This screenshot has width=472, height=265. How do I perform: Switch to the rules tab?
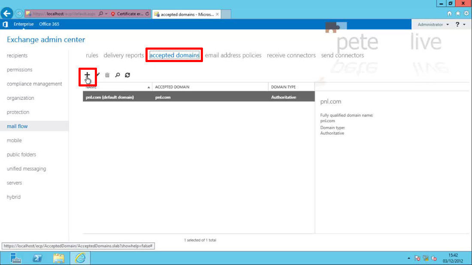tap(92, 55)
